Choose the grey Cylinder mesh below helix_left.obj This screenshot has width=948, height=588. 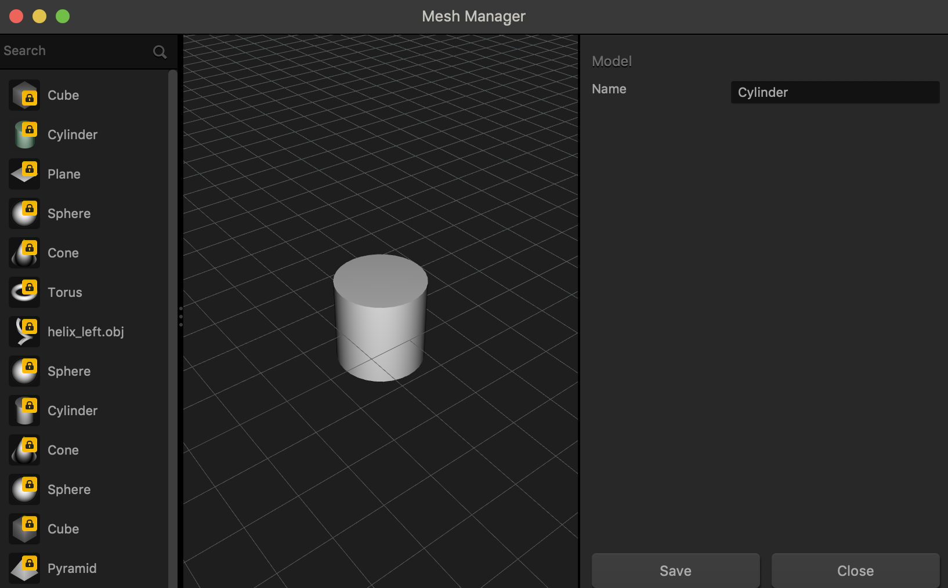click(x=24, y=411)
